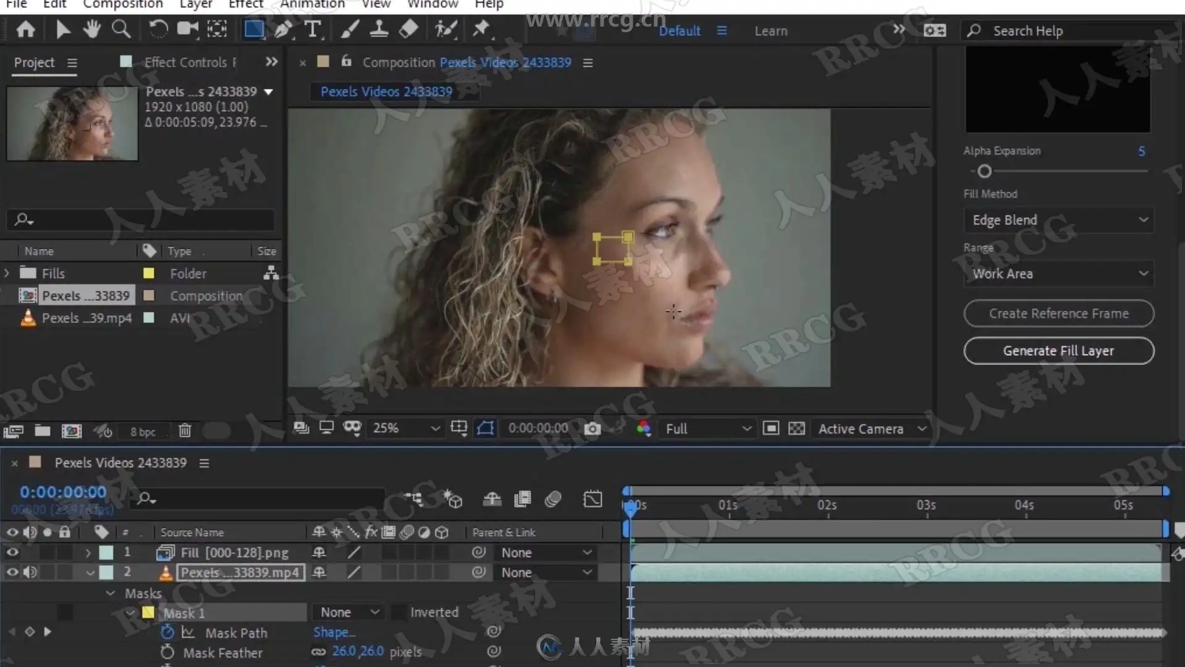Open Mask 1 mode None dropdown
The height and width of the screenshot is (667, 1185).
[348, 612]
